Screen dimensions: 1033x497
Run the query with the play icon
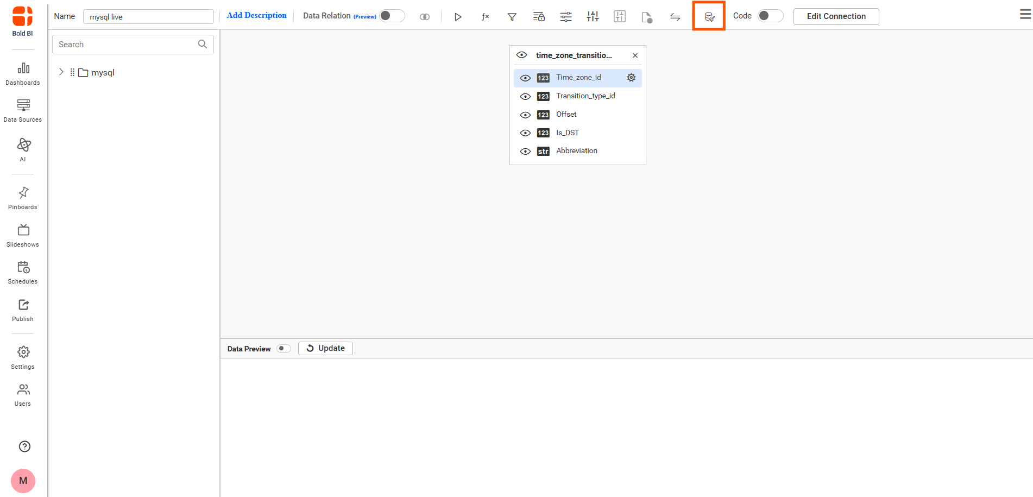click(458, 17)
